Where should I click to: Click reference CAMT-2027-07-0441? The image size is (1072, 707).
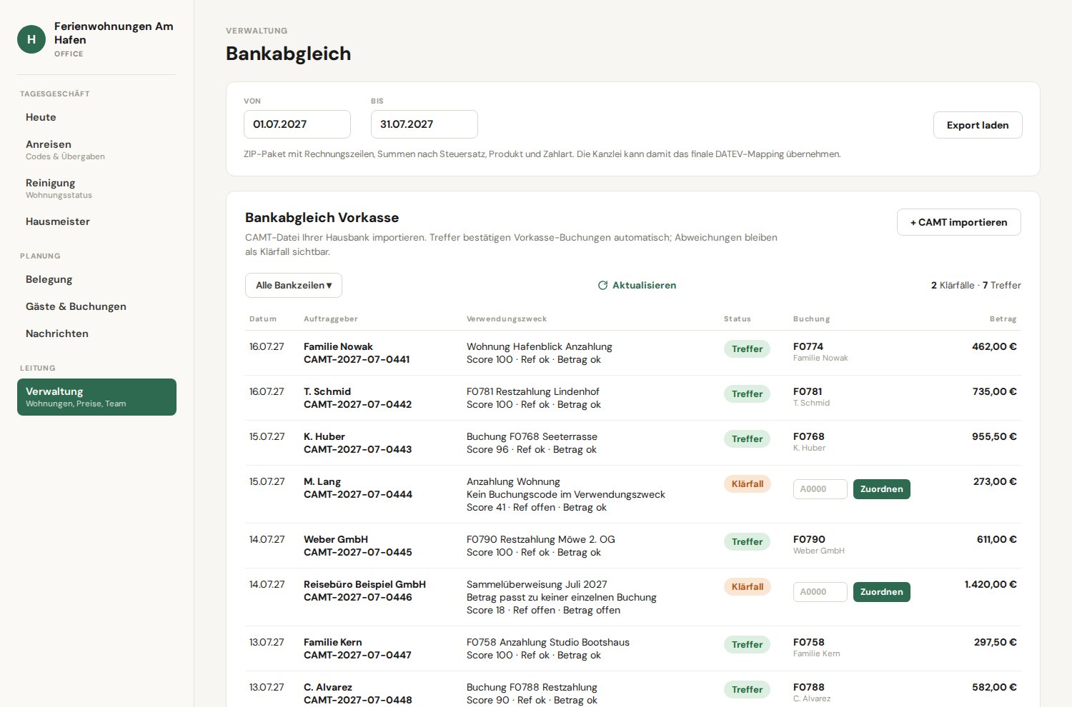[x=357, y=359]
